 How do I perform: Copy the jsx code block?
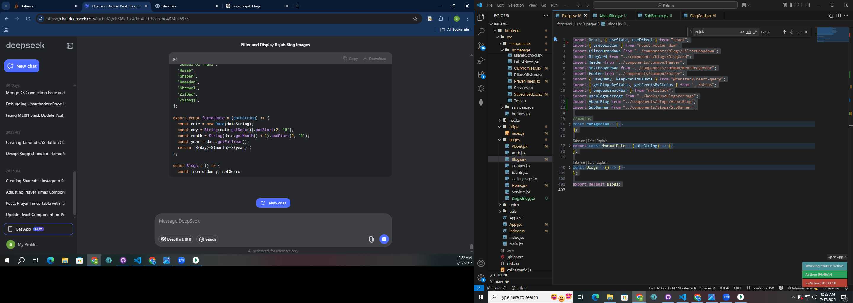coord(350,59)
